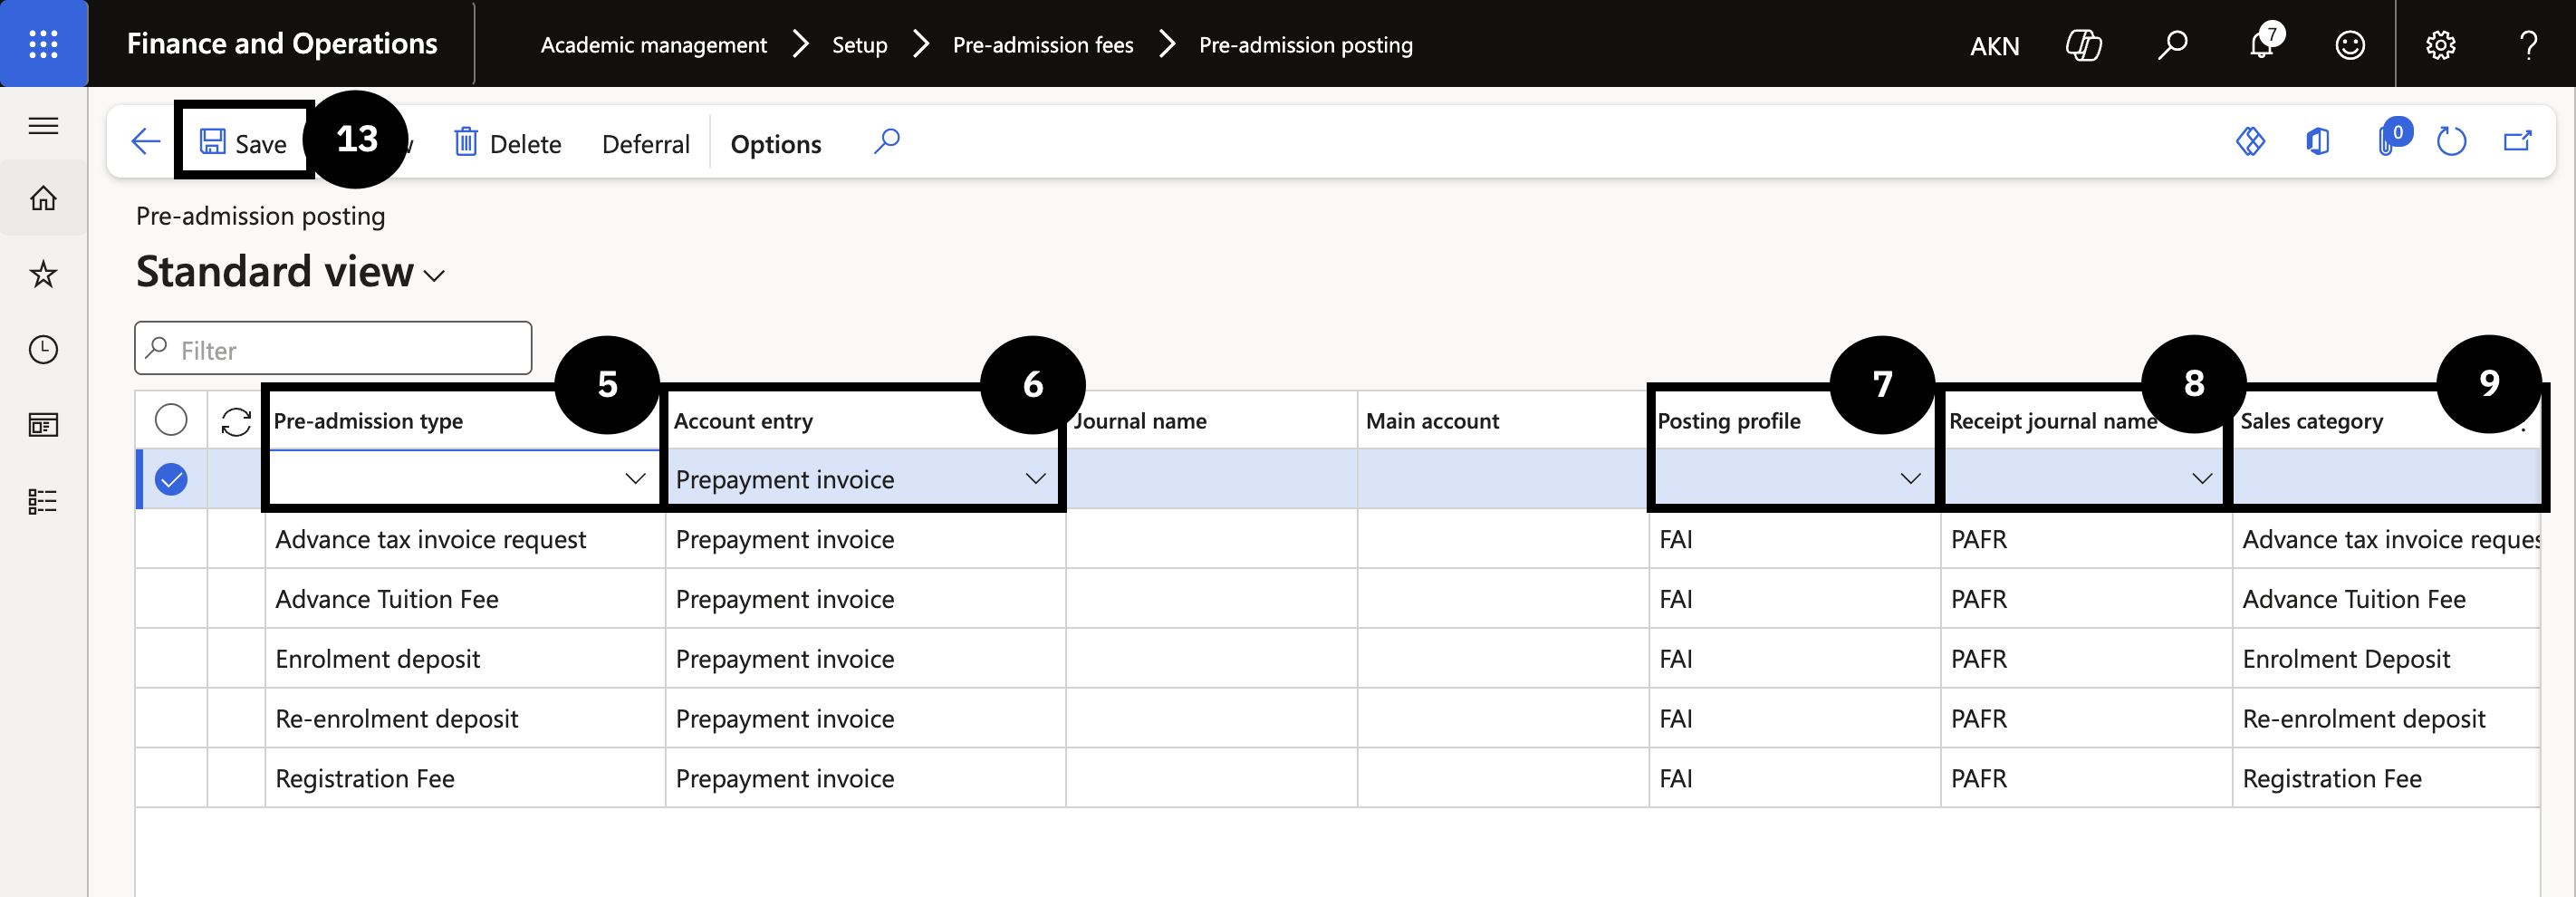
Task: Click Enrolment Deposit sales category cell
Action: [x=2346, y=660]
